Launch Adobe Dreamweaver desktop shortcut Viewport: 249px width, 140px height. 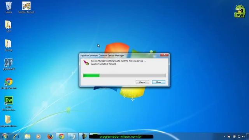[x=9, y=103]
